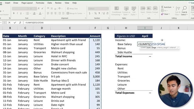Center text horizontally
The height and width of the screenshot is (109, 194).
click(x=52, y=13)
